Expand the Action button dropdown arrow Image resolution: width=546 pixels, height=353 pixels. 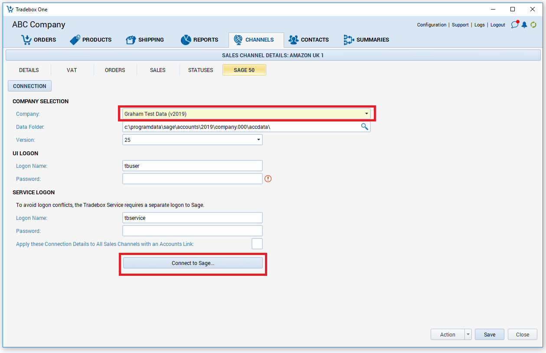[468, 334]
